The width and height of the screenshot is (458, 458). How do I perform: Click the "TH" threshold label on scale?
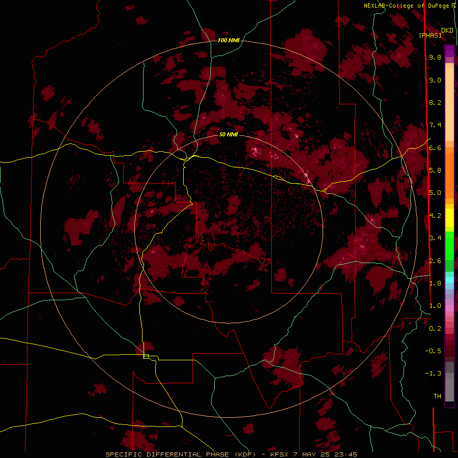tap(437, 396)
